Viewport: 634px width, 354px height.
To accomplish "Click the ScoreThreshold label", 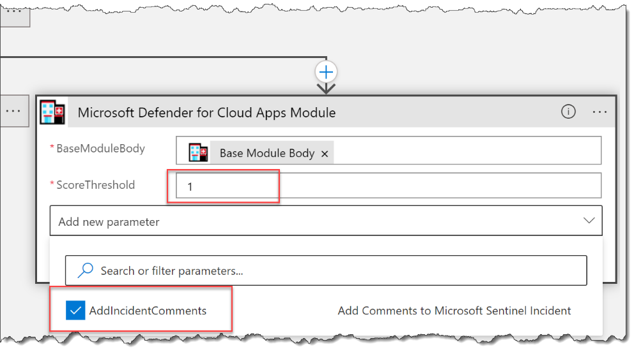I will [x=95, y=185].
